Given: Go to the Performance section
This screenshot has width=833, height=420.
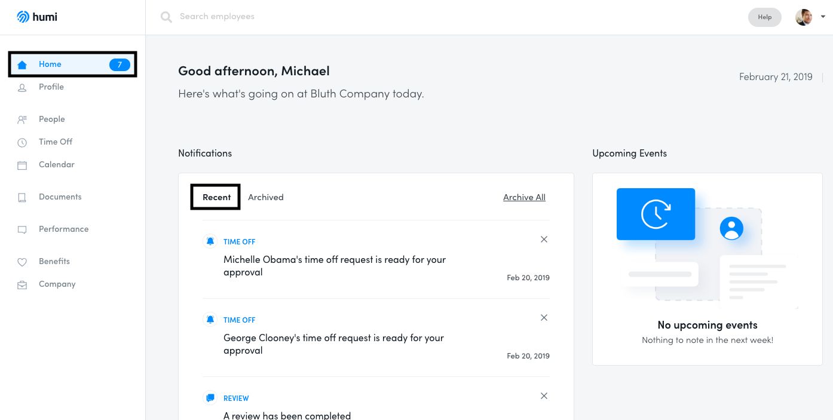Looking at the screenshot, I should [64, 229].
